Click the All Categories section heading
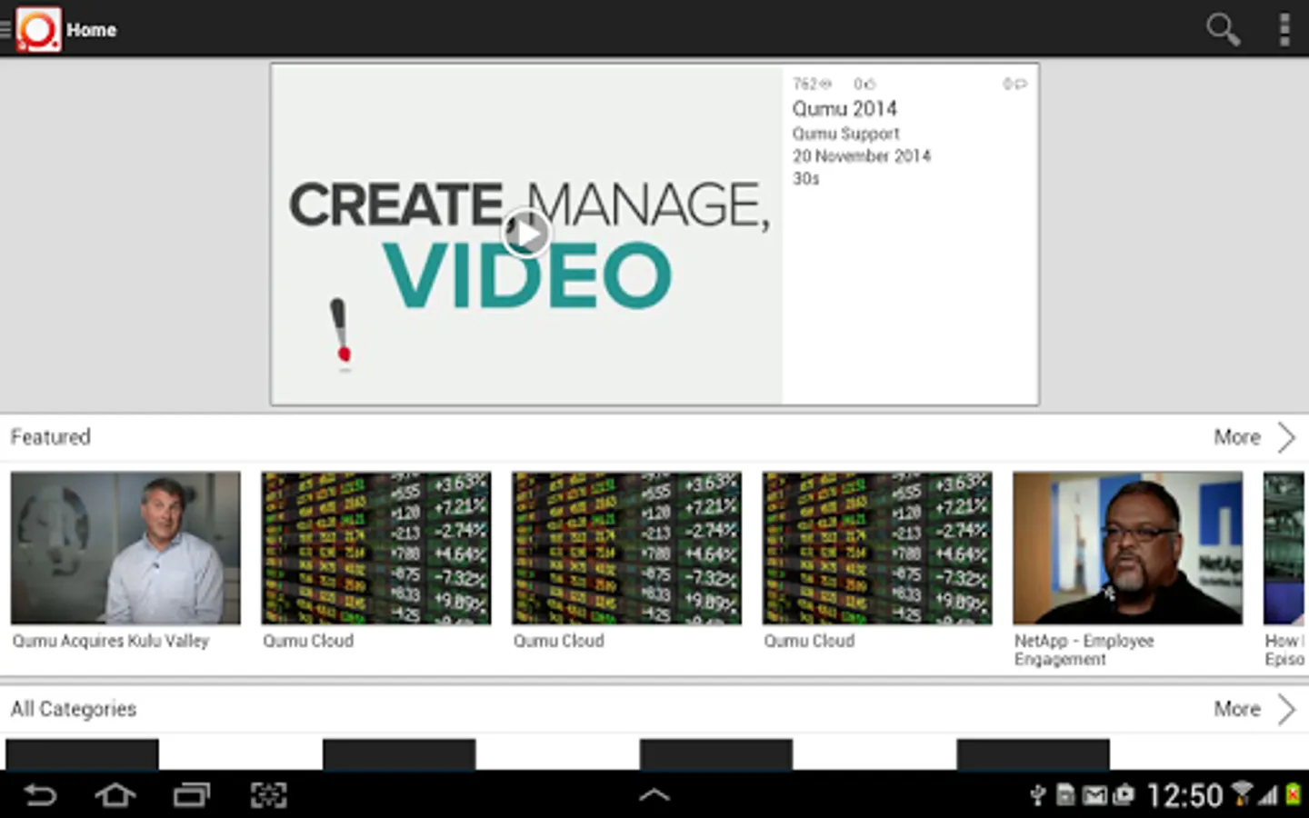Viewport: 1309px width, 818px height. click(x=74, y=709)
